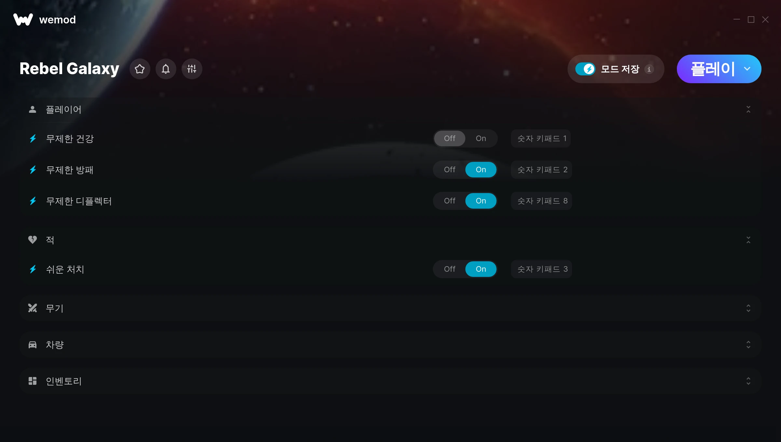Image resolution: width=781 pixels, height=442 pixels.
Task: Turn Off 무제한 방패 cheat
Action: click(449, 170)
